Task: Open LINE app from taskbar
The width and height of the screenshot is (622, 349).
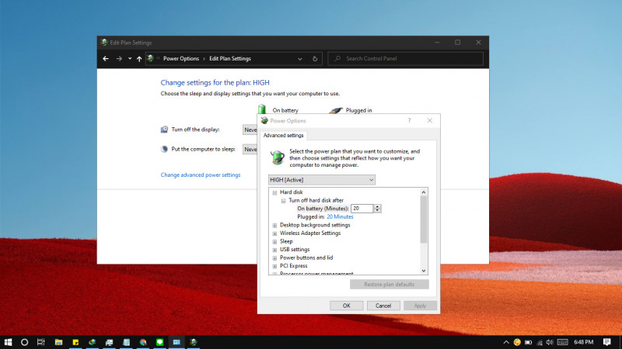Action: [159, 342]
